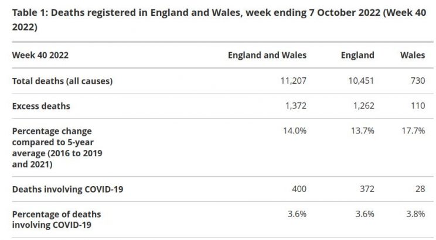Select the 3.8% Wales COVID-19 percentage cell

[415, 214]
